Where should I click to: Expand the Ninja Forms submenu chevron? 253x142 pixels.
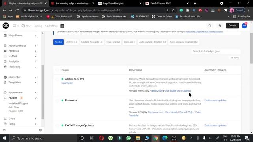tap(36, 36)
